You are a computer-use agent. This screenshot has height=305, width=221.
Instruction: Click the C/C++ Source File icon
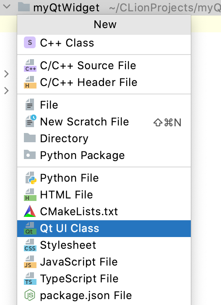(30, 65)
